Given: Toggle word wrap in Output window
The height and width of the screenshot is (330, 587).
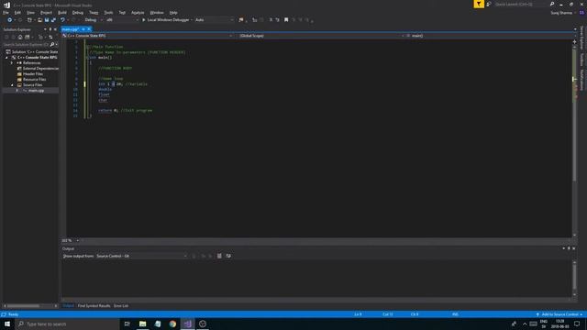Looking at the screenshot, I should click(228, 256).
